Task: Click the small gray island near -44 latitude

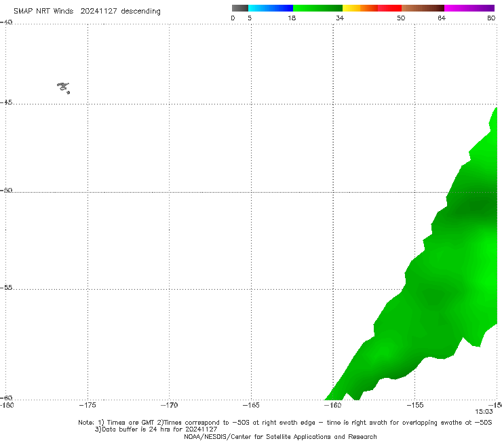Action: coord(63,88)
